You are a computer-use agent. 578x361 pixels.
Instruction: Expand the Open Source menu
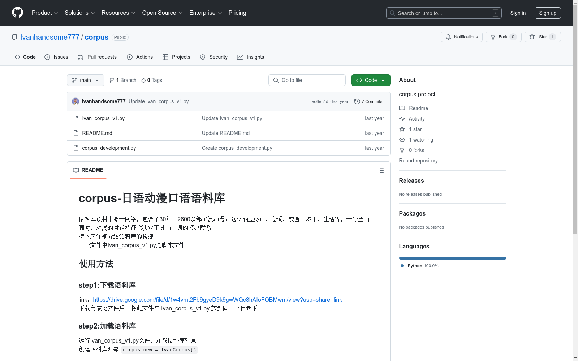click(x=162, y=13)
